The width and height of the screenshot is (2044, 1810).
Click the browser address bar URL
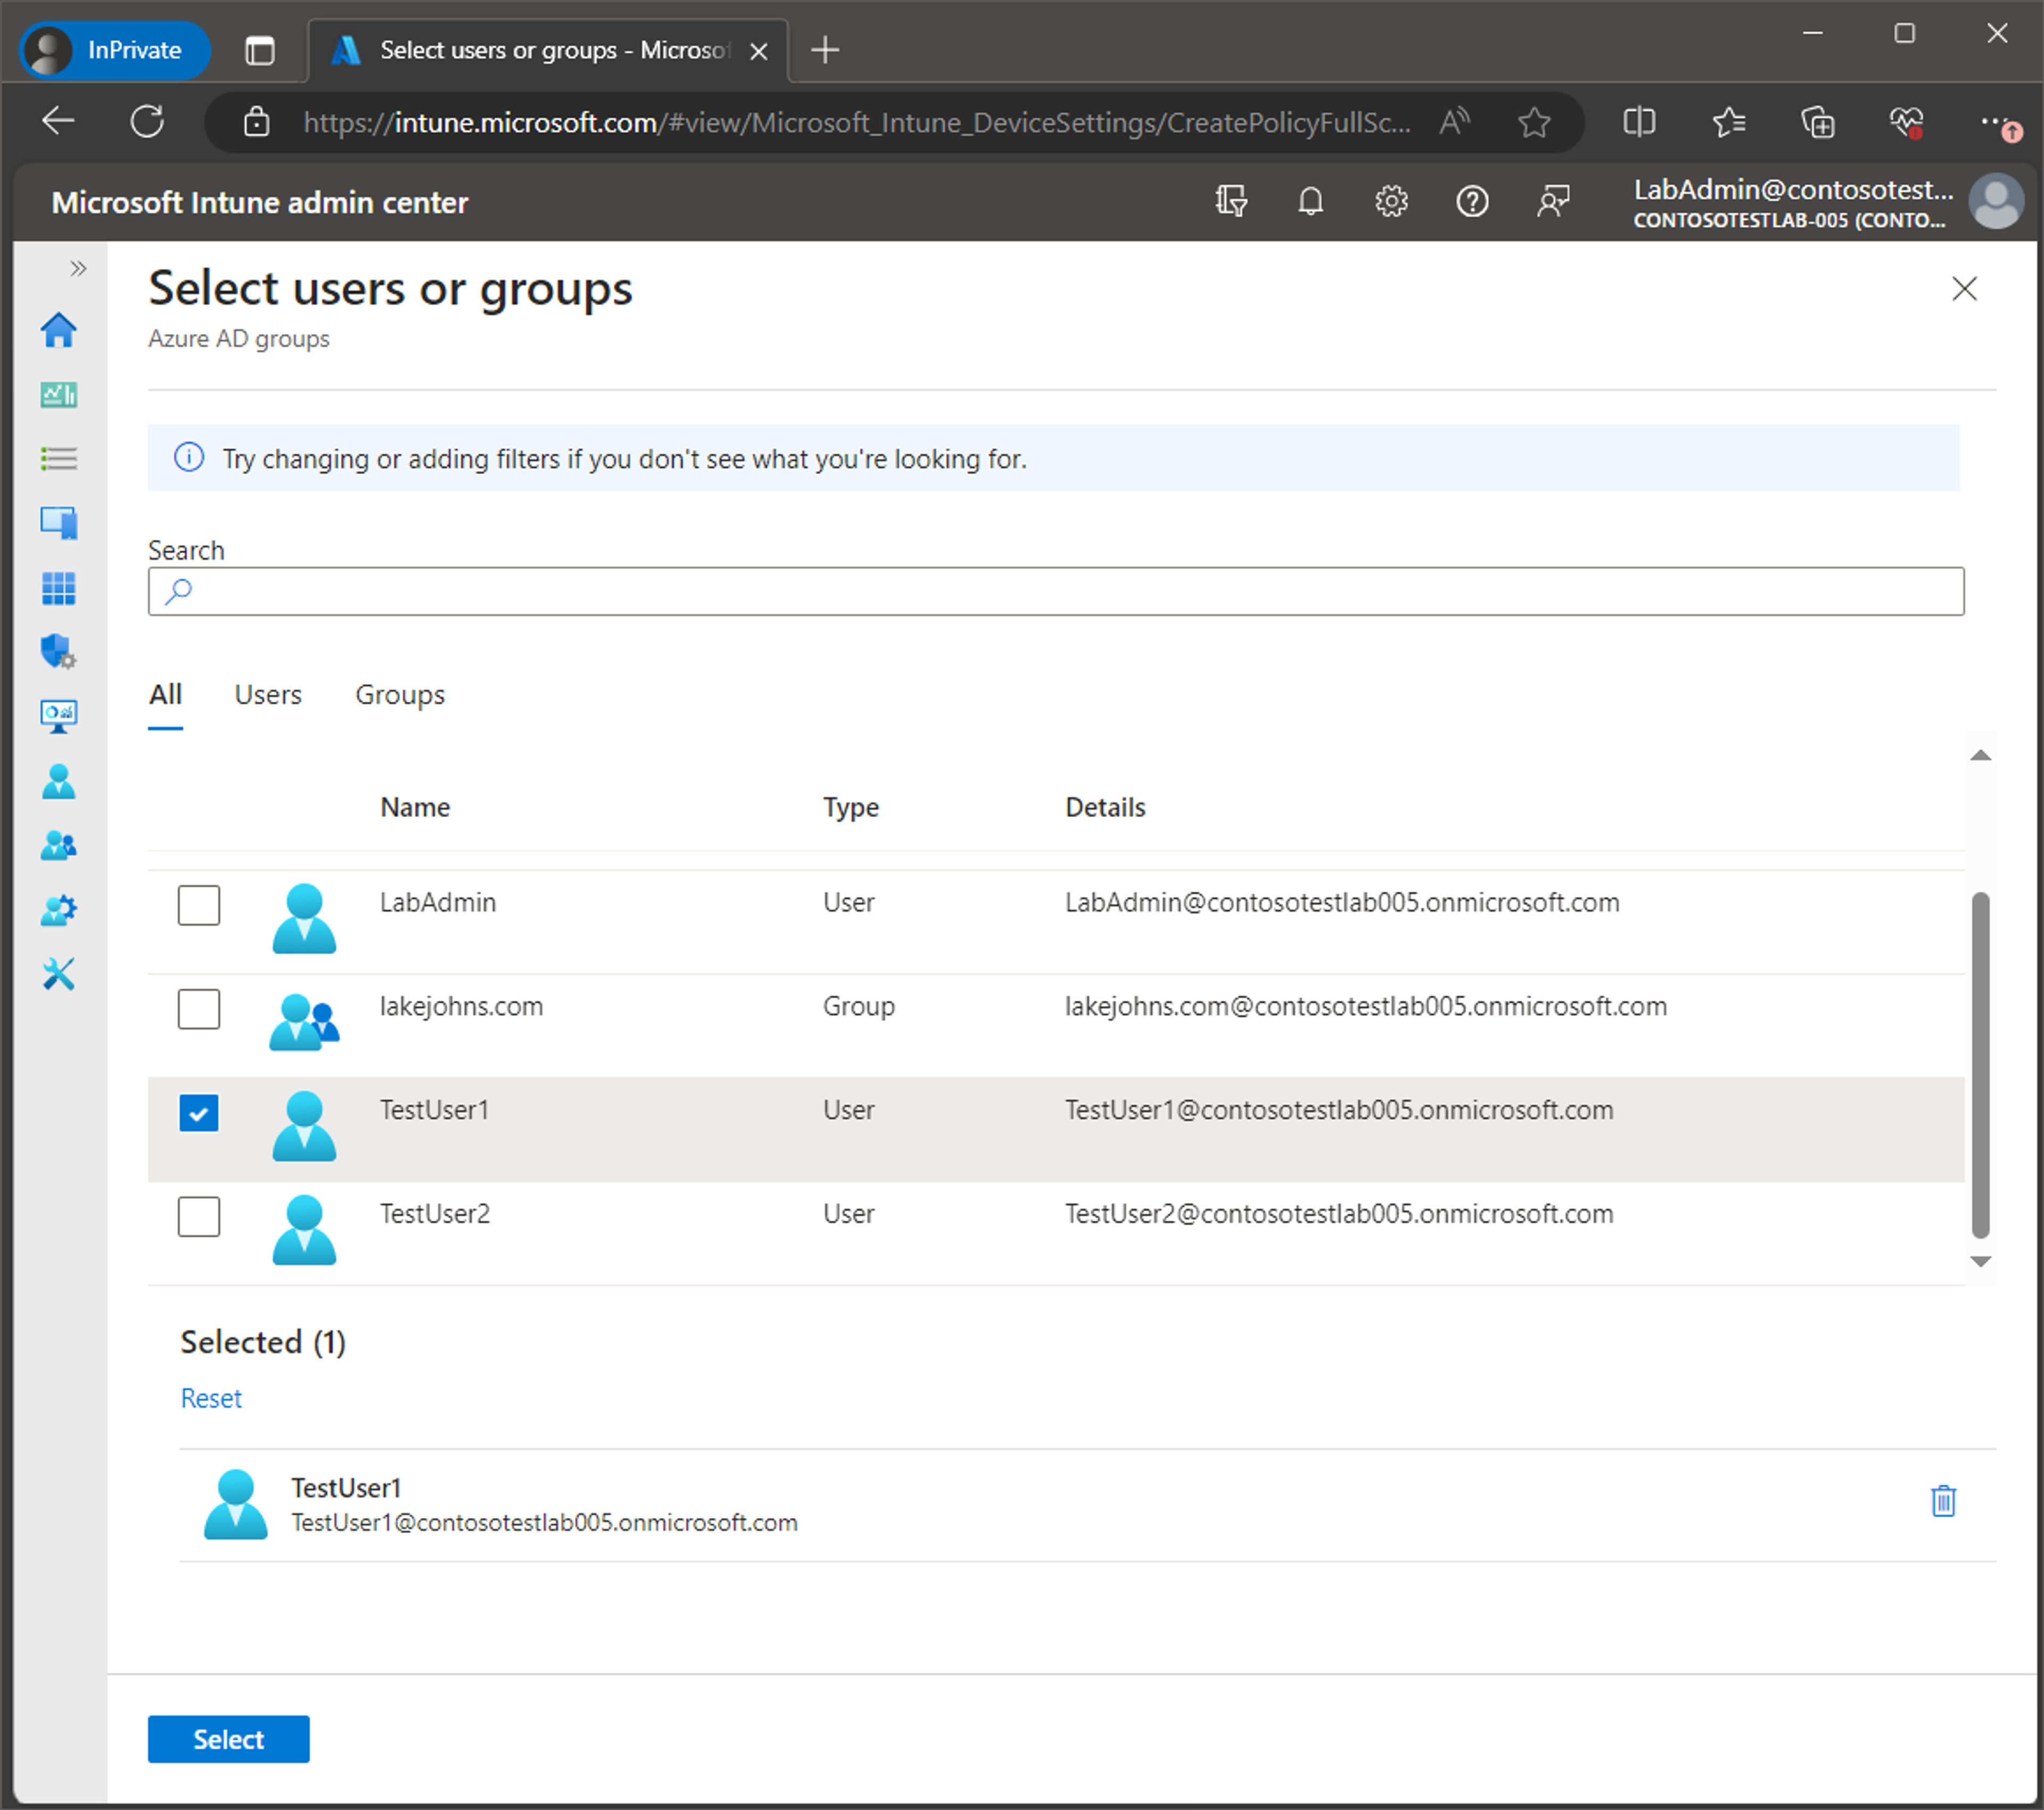pos(857,122)
